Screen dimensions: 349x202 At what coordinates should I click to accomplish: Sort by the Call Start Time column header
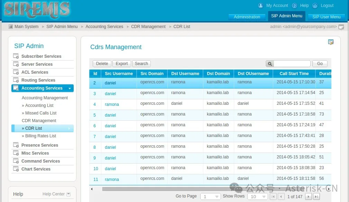(294, 74)
